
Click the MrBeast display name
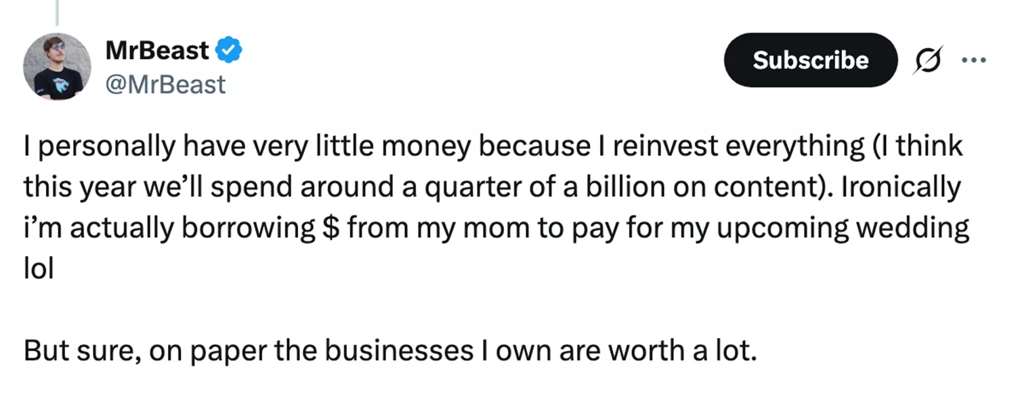(157, 49)
